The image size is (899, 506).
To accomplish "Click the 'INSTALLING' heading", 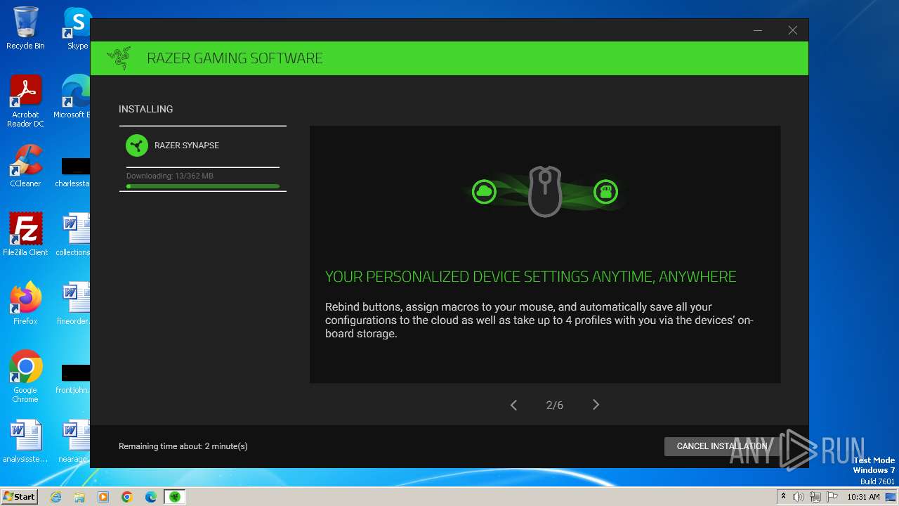I will point(145,109).
